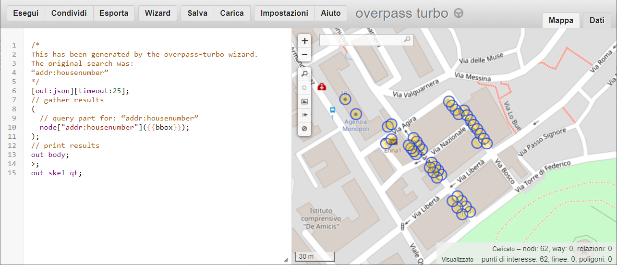Image resolution: width=617 pixels, height=265 pixels.
Task: Open the Condividi share dialog
Action: pyautogui.click(x=69, y=13)
